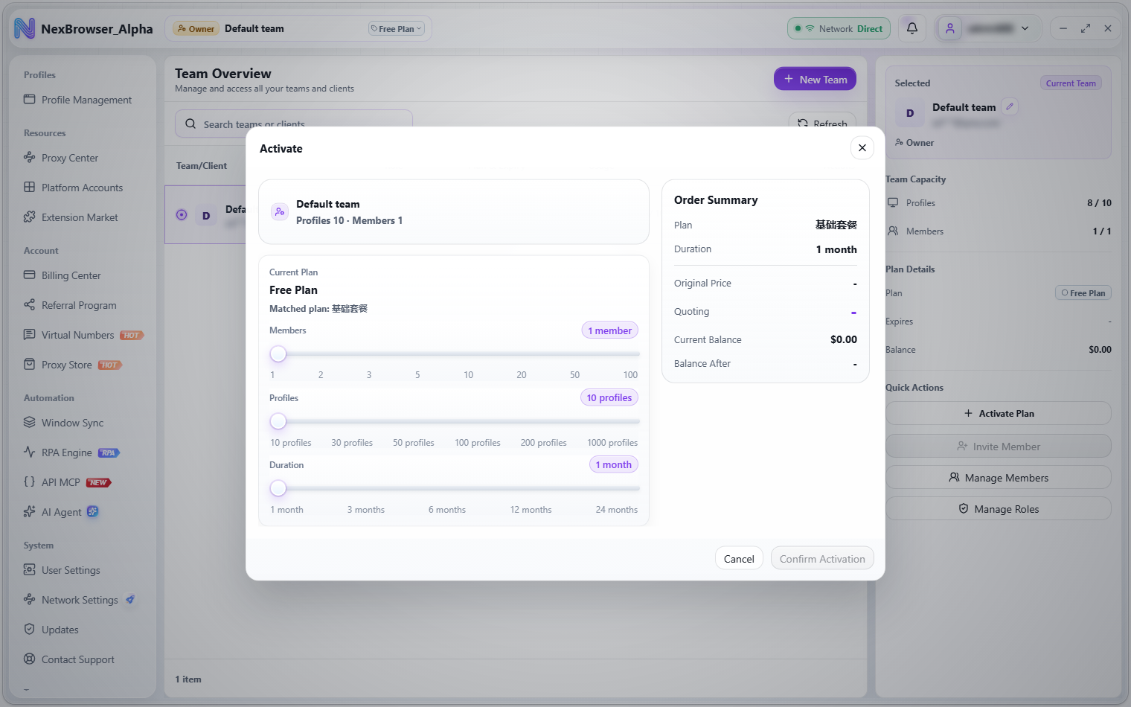The height and width of the screenshot is (707, 1131).
Task: Click the Activate Plan quick action
Action: 999,413
